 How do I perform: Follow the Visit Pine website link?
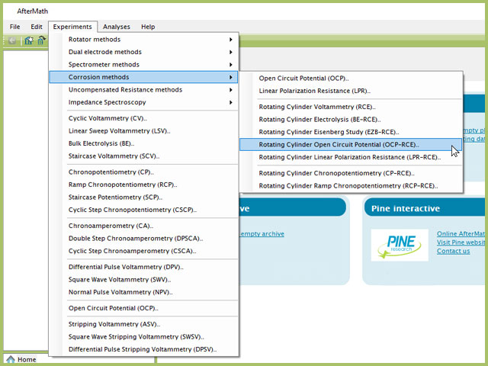point(461,242)
